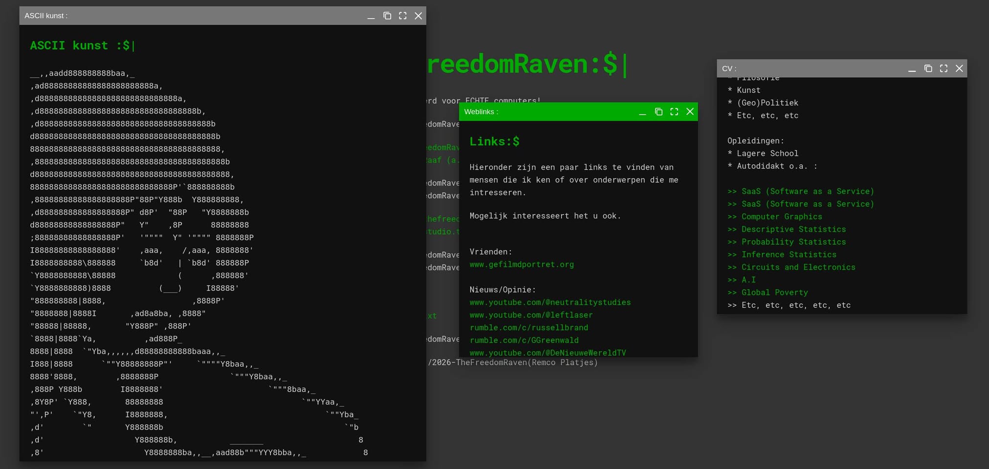This screenshot has width=989, height=469.
Task: Select the Computer Graphics entry
Action: [x=775, y=217]
